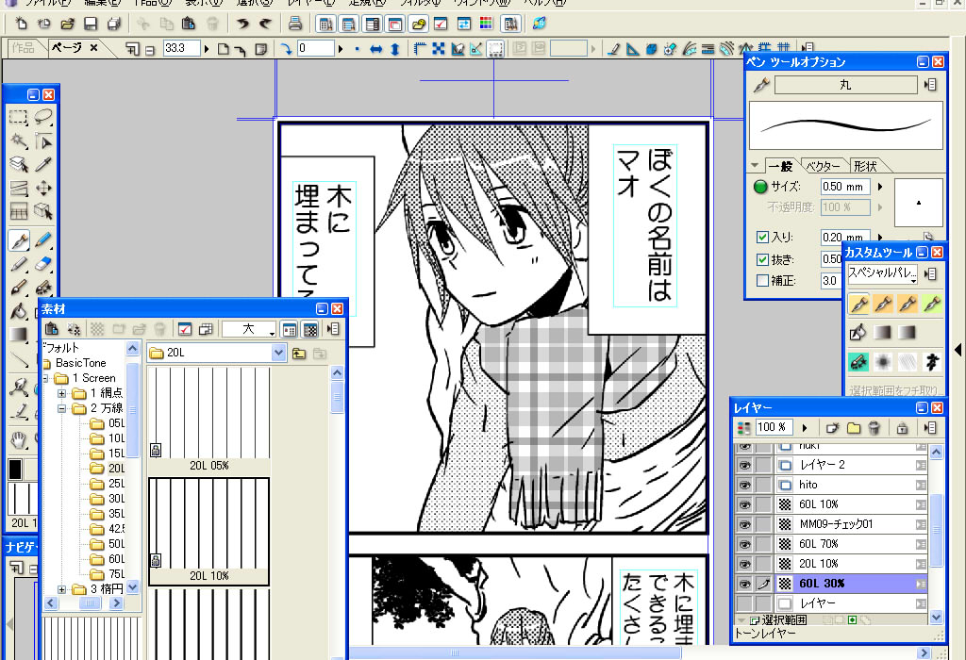Toggle the 入り checkbox in pen options
The image size is (966, 660).
tap(762, 237)
